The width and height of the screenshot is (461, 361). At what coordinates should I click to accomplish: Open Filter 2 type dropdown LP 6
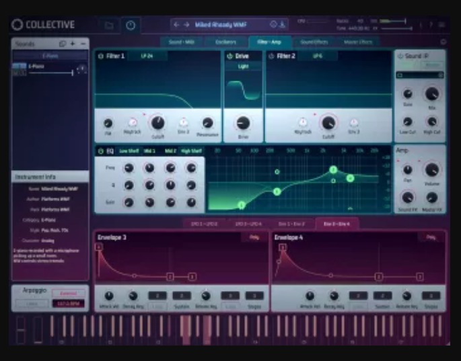(x=318, y=56)
